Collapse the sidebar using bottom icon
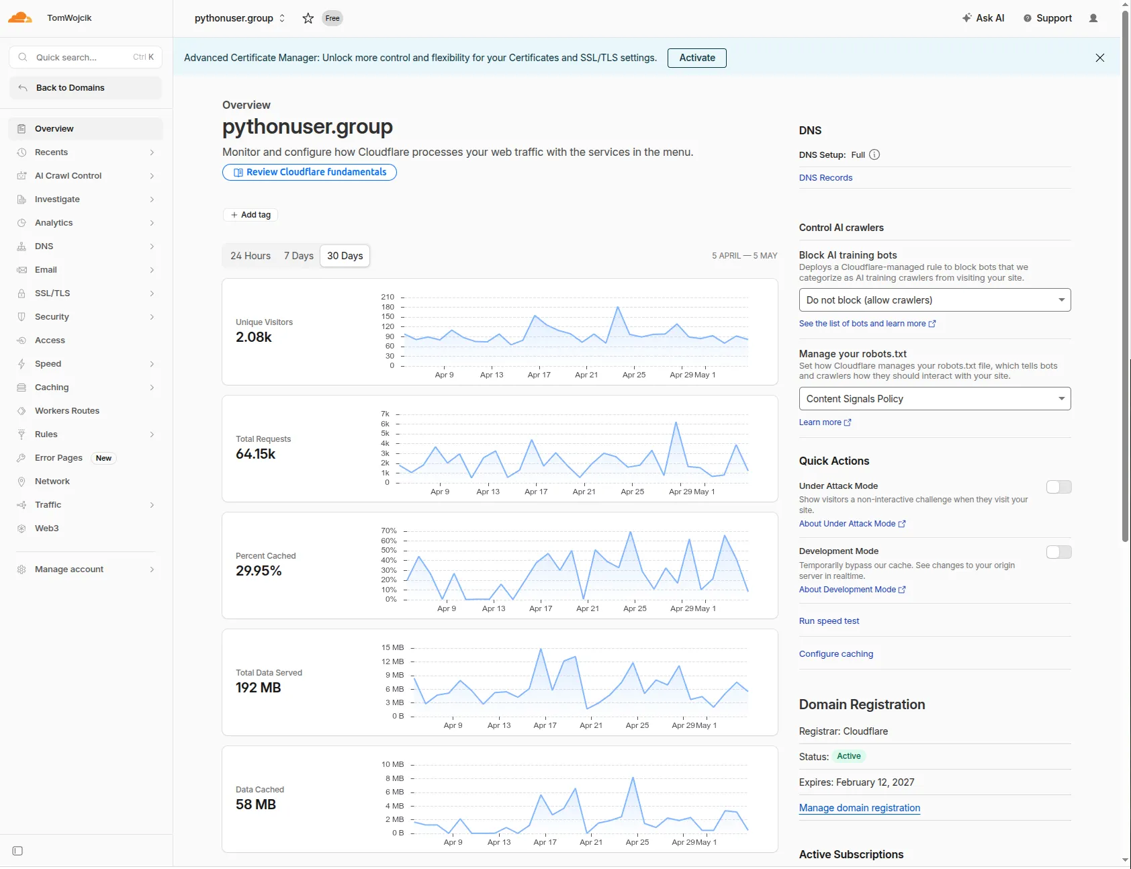Screen dimensions: 1131x869 pyautogui.click(x=18, y=851)
